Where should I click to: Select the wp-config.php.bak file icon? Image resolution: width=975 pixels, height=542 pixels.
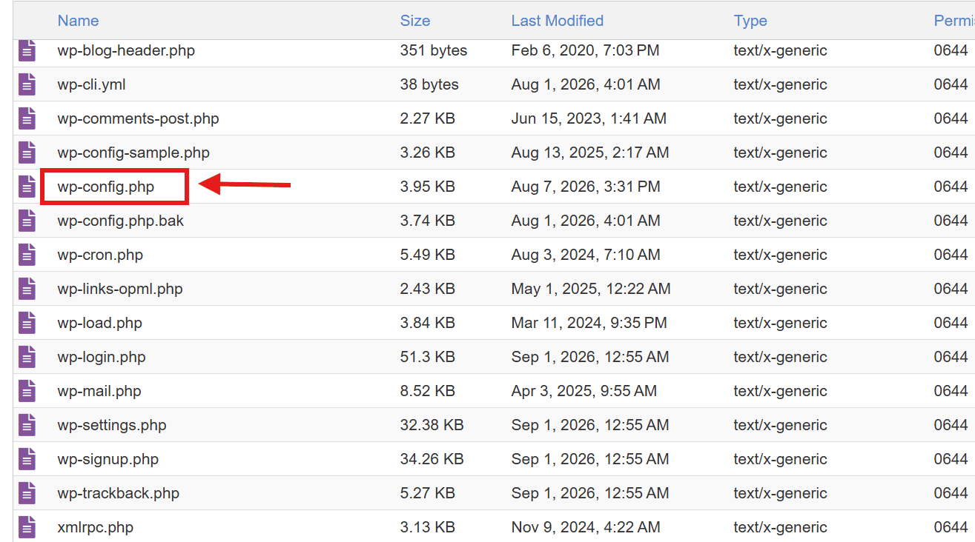click(x=27, y=221)
